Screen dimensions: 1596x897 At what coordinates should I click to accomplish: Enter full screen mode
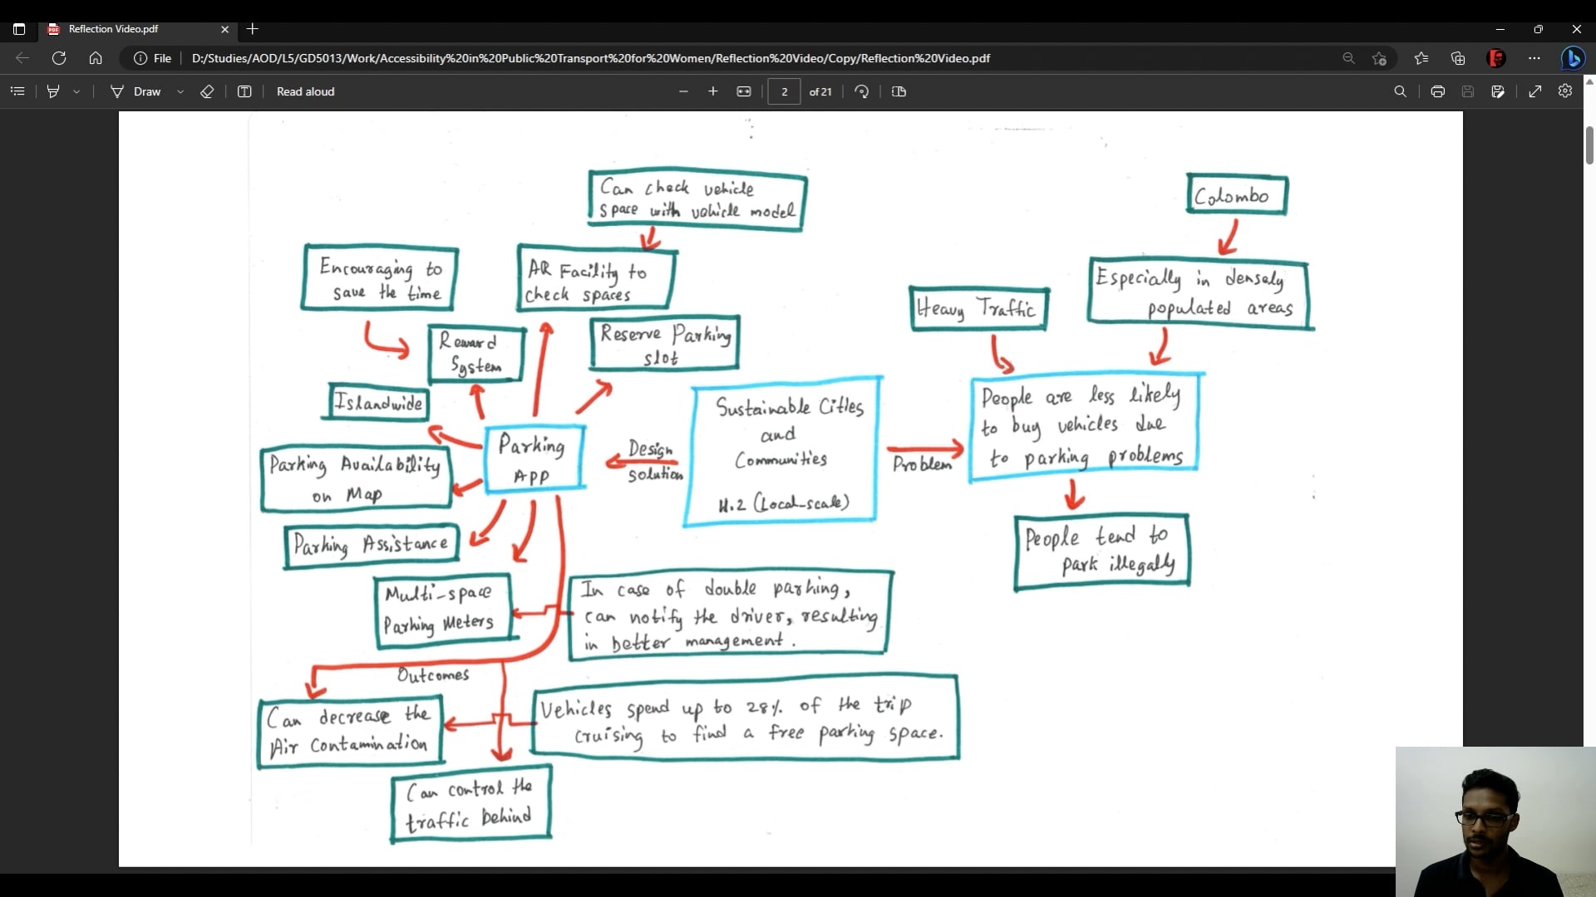click(1534, 91)
